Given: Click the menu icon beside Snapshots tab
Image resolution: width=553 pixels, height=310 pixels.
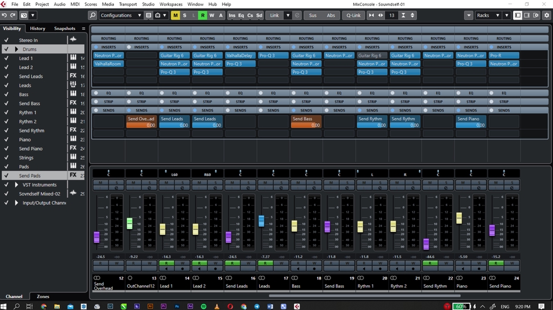Looking at the screenshot, I should click(x=84, y=29).
